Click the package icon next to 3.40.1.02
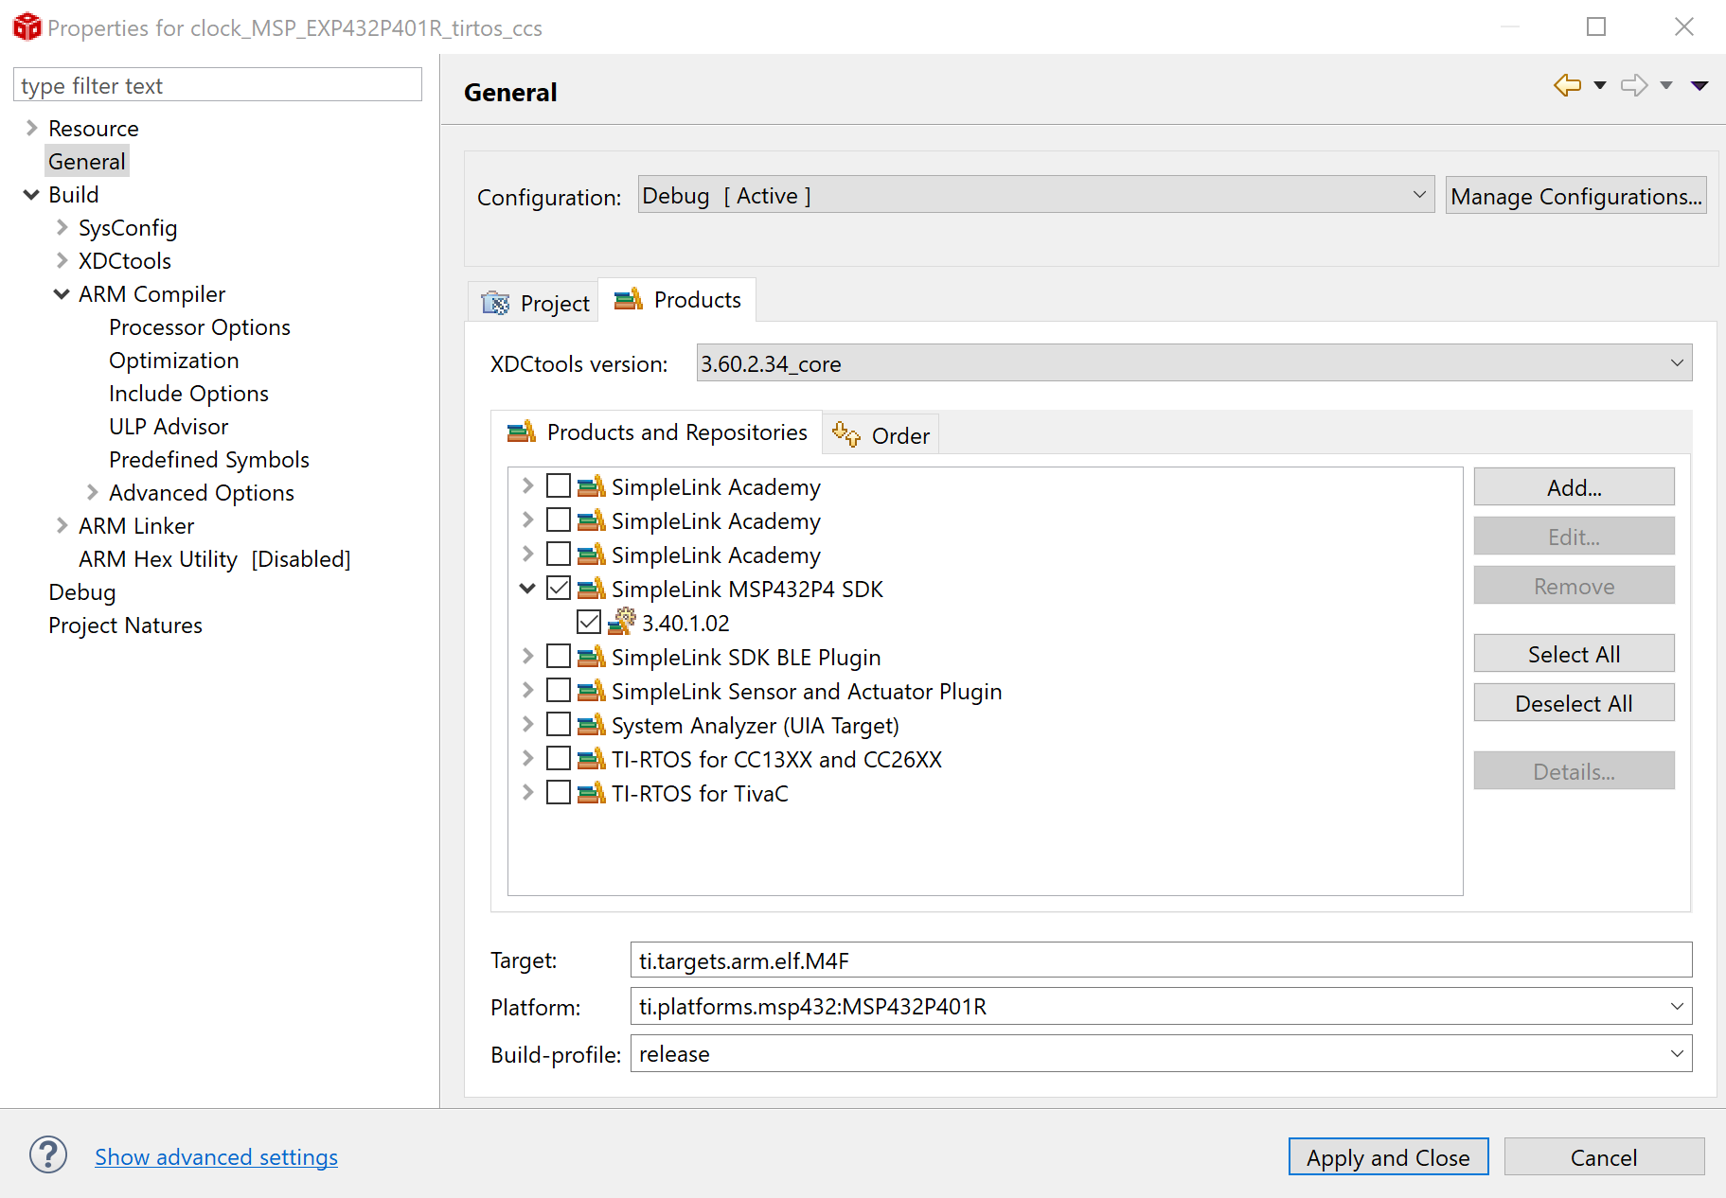Screen dimensions: 1726x1198 point(621,622)
